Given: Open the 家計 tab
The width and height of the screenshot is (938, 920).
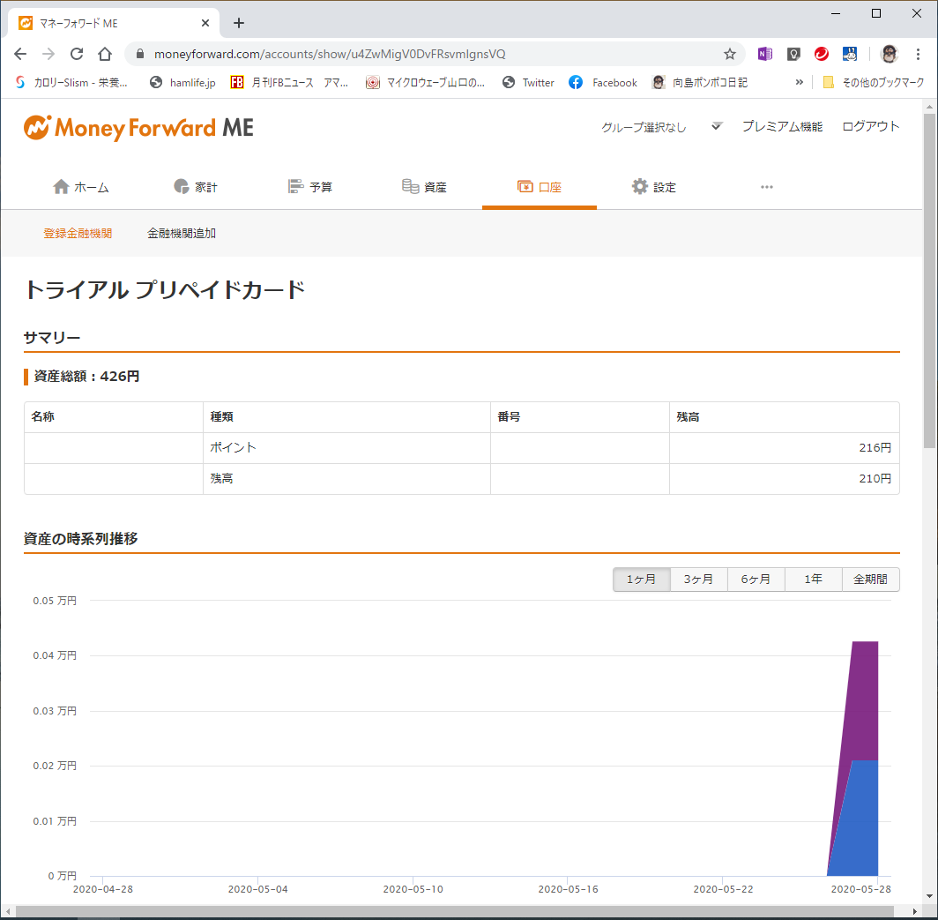Looking at the screenshot, I should 196,187.
